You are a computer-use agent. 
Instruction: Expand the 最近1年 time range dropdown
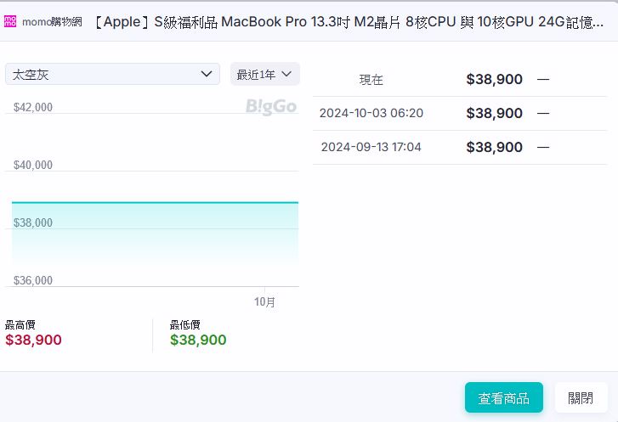point(264,74)
